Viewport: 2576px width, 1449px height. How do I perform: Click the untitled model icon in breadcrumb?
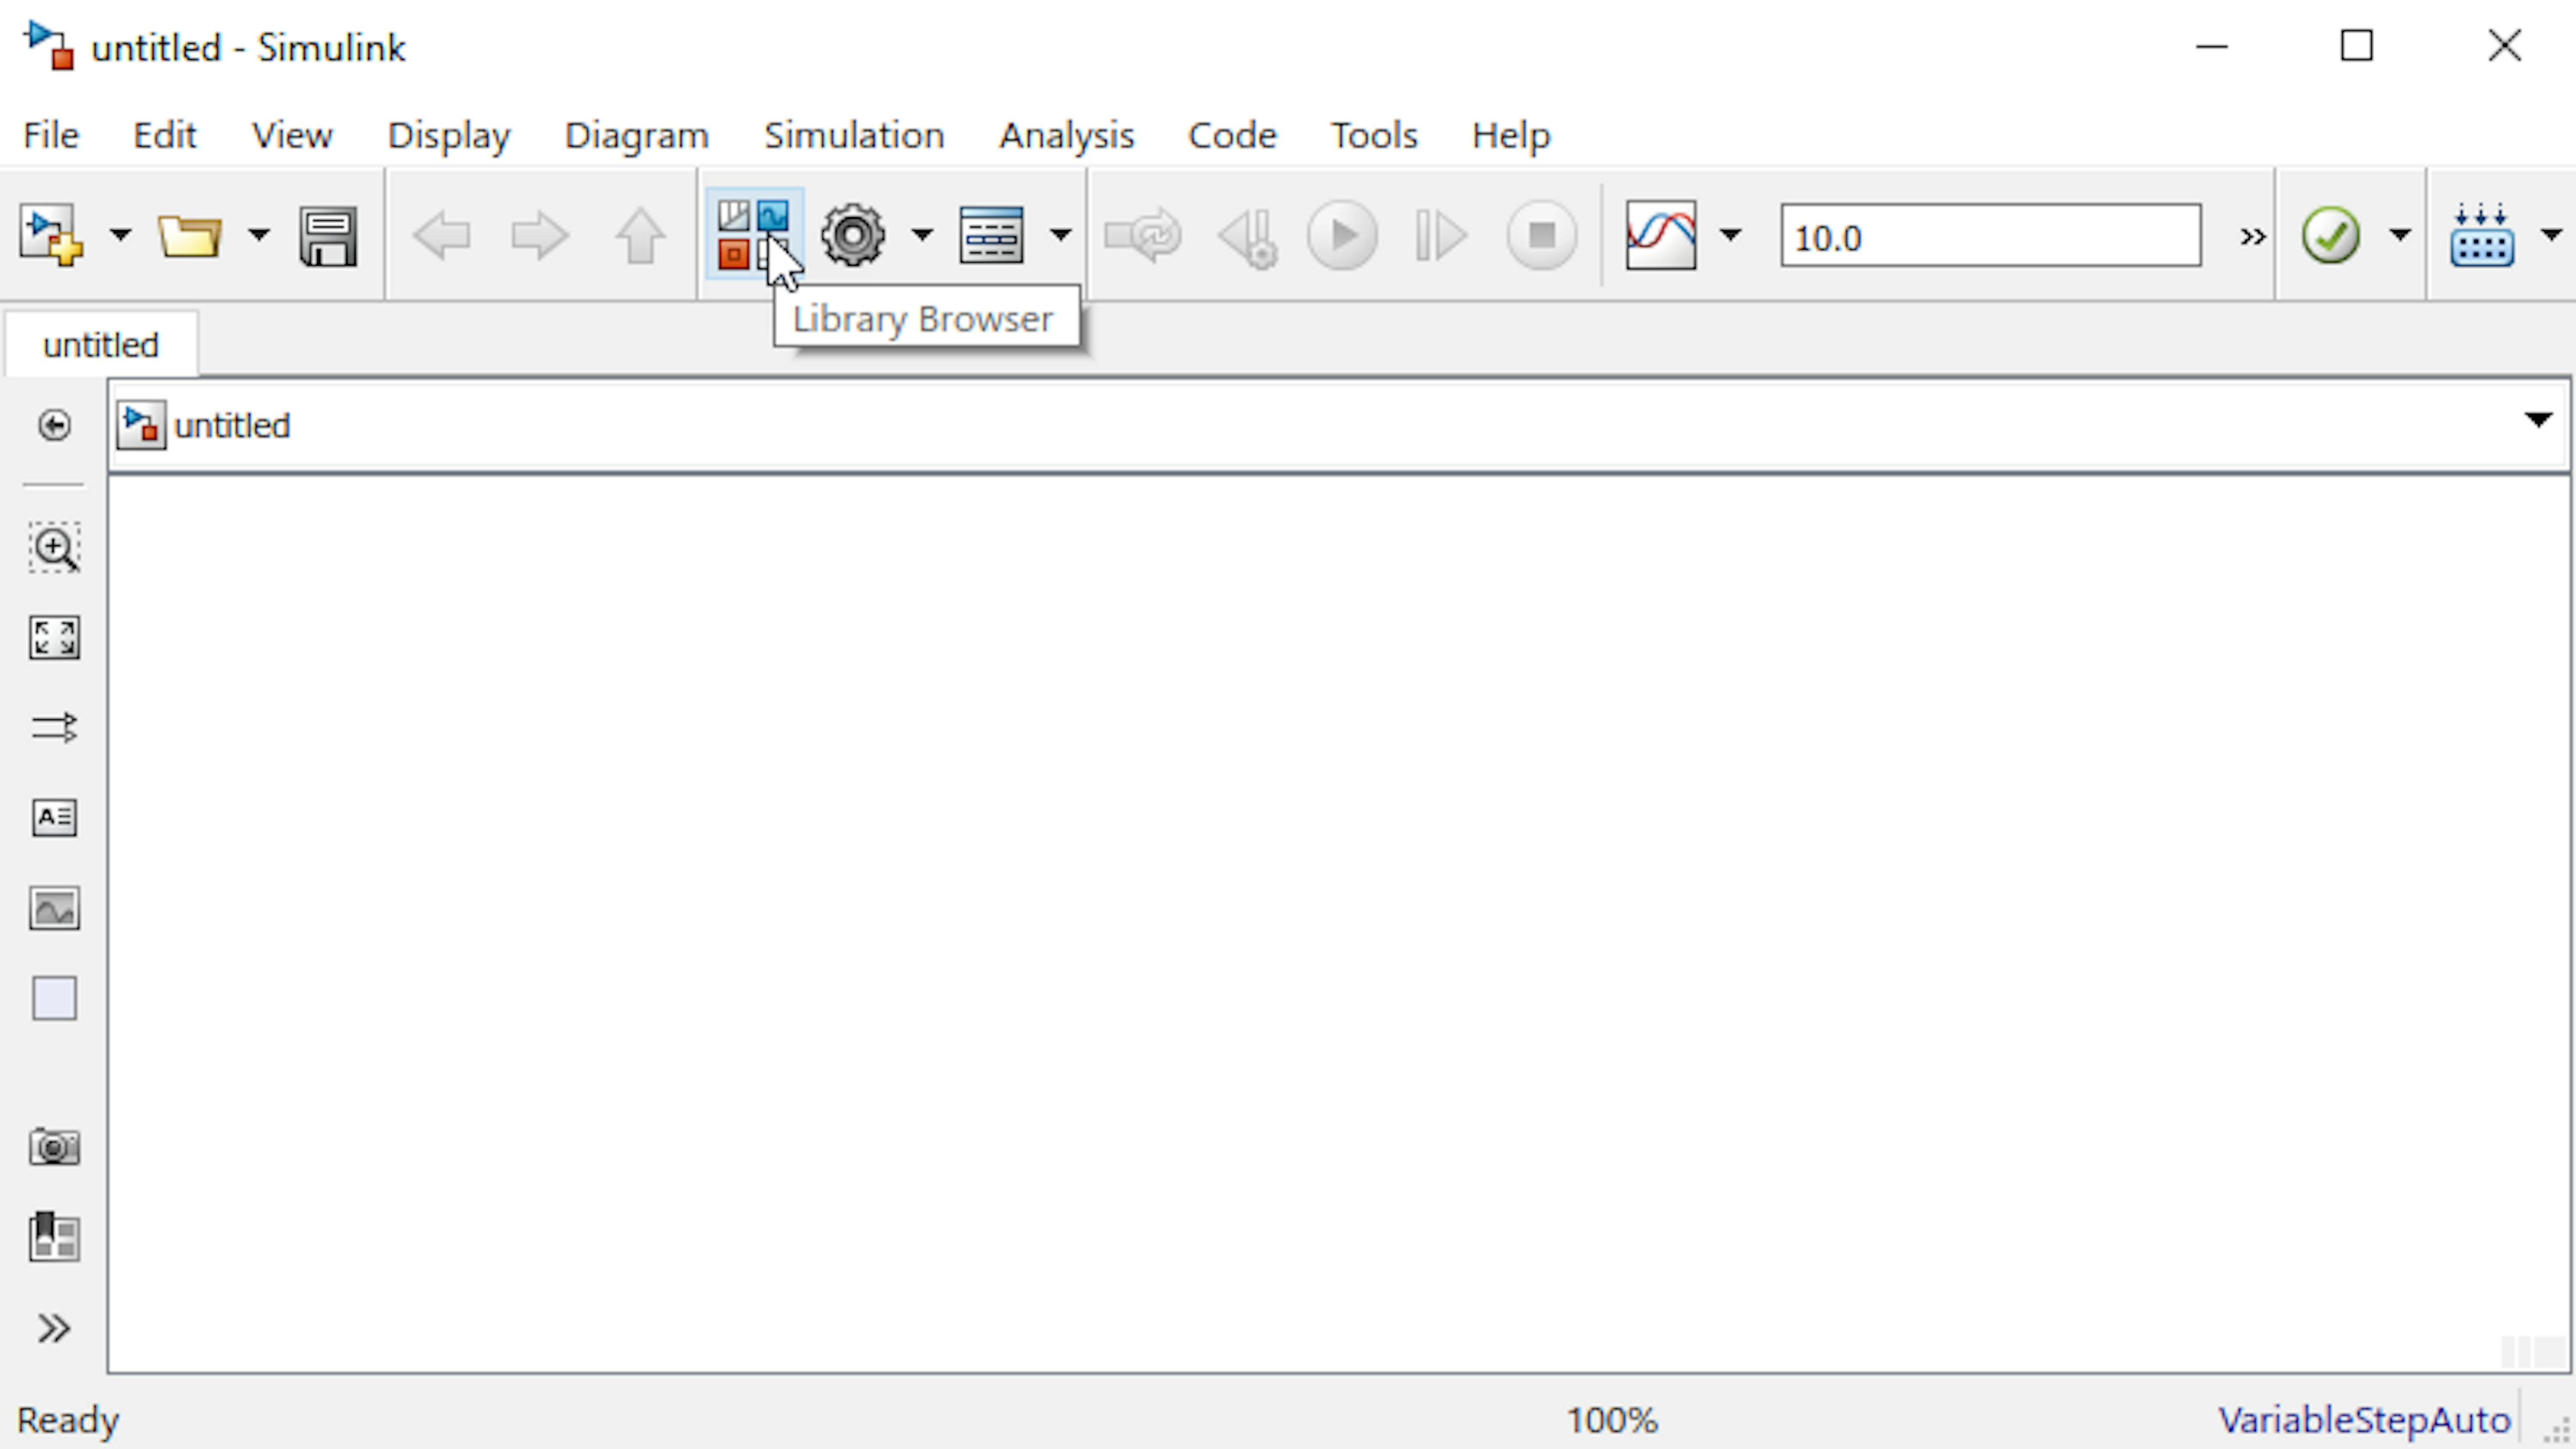coord(141,425)
